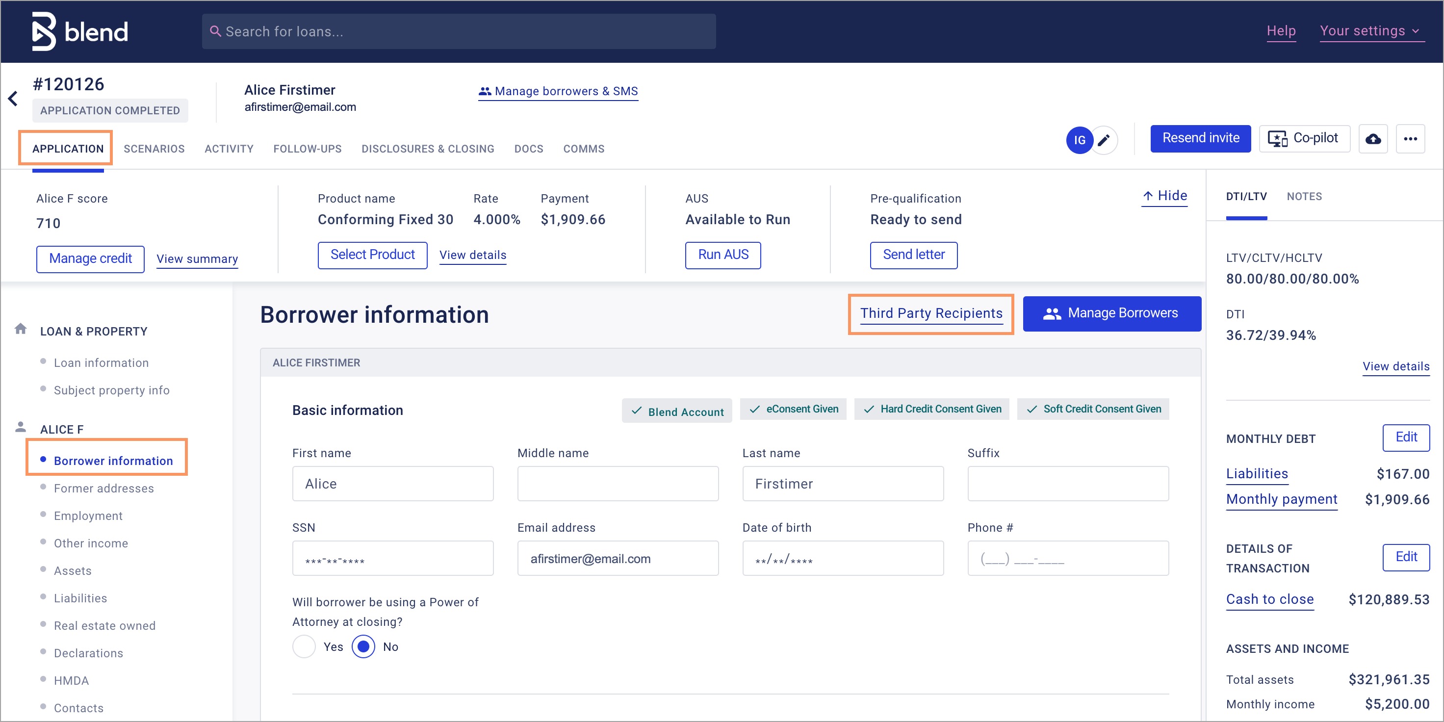Click the Phone # input field
1444x722 pixels.
[1067, 558]
